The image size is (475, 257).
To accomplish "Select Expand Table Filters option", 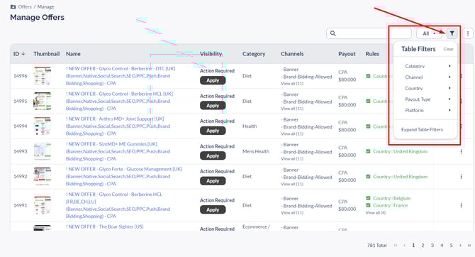I will (x=422, y=129).
